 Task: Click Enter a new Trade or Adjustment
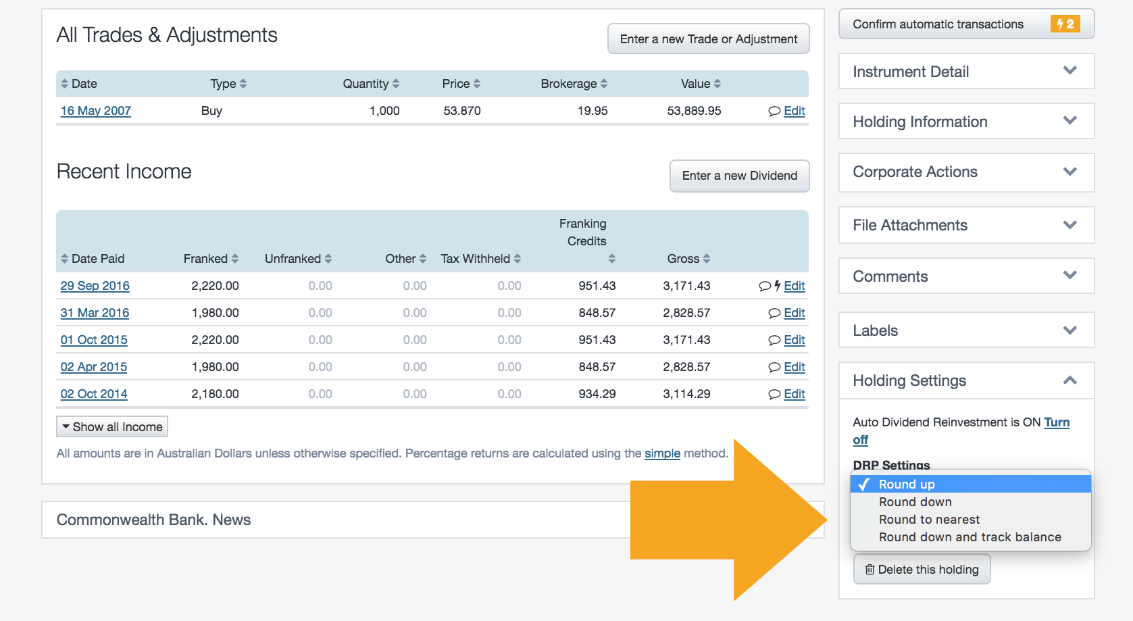(707, 39)
